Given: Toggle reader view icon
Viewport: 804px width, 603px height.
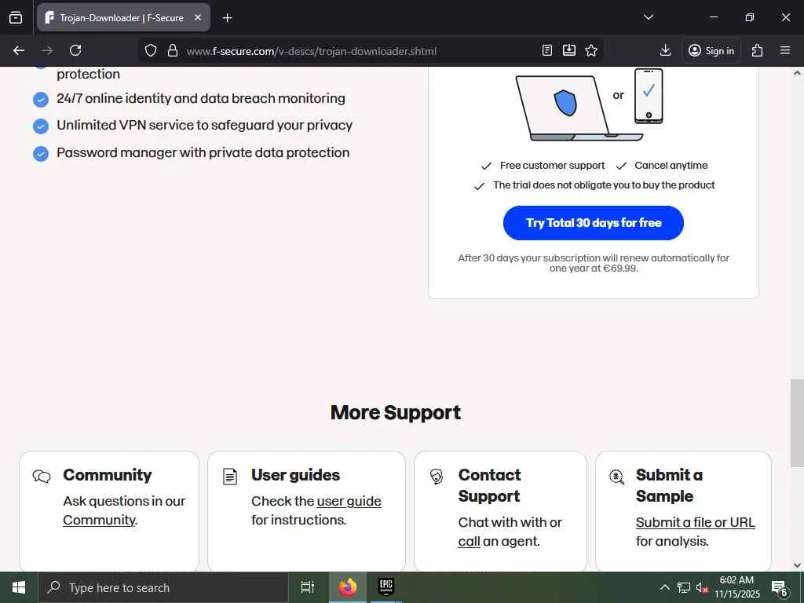Looking at the screenshot, I should [x=547, y=50].
